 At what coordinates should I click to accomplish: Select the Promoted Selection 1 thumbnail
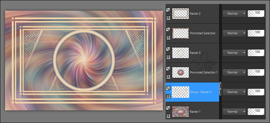pos(181,72)
